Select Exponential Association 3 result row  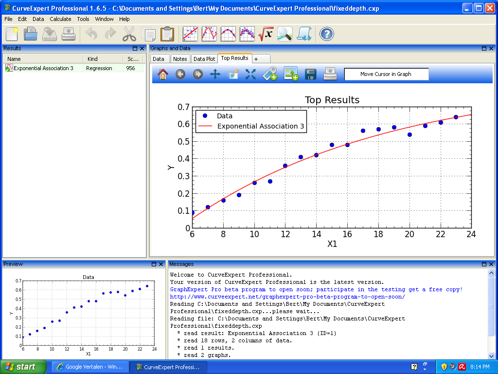tap(43, 68)
